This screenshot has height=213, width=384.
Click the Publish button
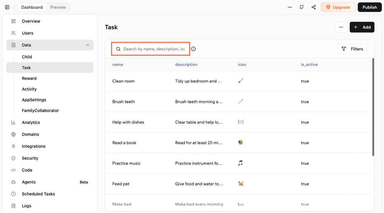pyautogui.click(x=369, y=7)
